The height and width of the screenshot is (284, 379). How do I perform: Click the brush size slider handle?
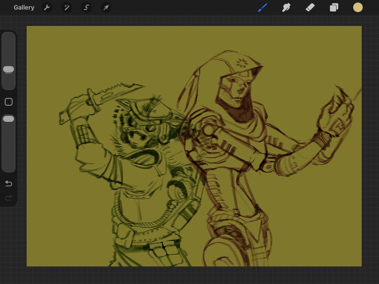[x=9, y=69]
